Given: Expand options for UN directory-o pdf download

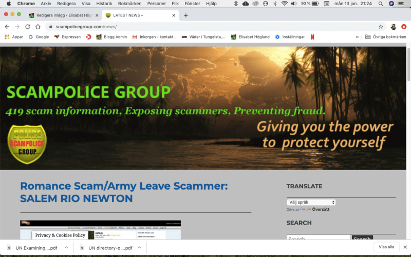Looking at the screenshot, I should [x=139, y=248].
